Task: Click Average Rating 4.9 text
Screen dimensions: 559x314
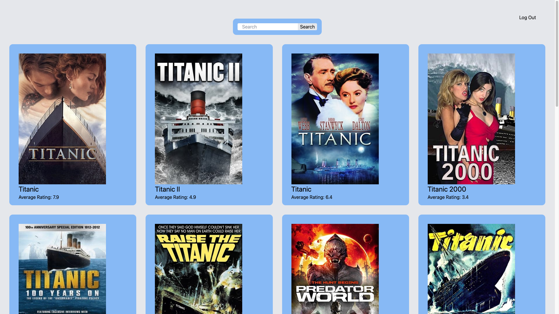Action: pos(175,197)
